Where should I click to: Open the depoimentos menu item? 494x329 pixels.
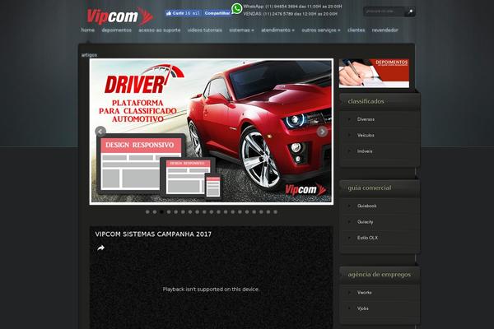click(117, 30)
